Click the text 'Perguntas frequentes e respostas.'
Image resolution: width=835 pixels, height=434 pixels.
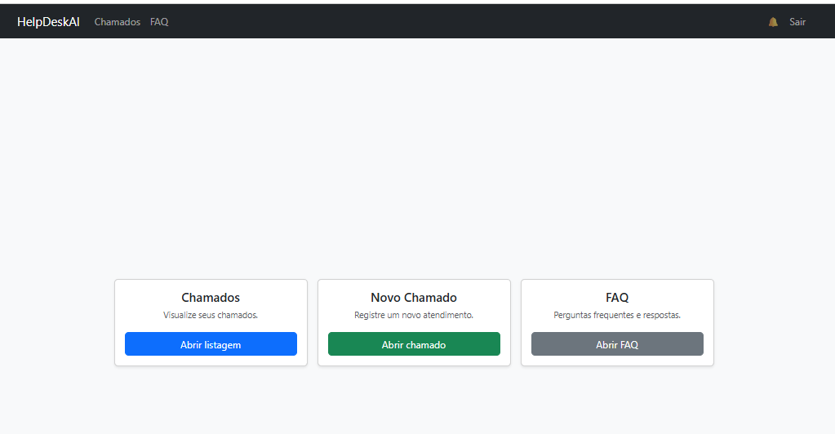point(617,315)
